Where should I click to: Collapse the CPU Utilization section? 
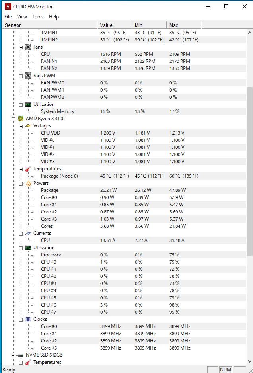tap(21, 248)
